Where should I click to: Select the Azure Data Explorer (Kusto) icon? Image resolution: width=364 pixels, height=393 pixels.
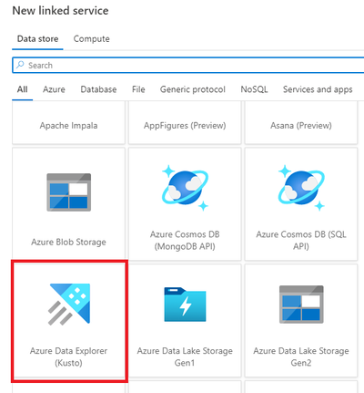coord(69,304)
